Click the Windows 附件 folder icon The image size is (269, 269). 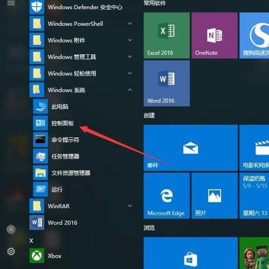pos(37,40)
